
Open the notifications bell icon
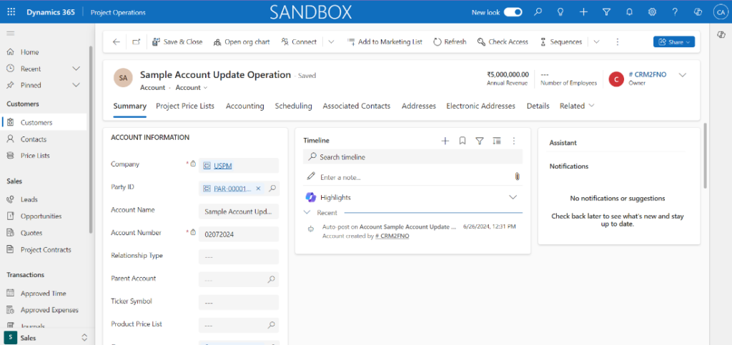tap(629, 12)
